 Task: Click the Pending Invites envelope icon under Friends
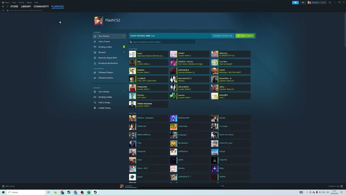coord(95,47)
